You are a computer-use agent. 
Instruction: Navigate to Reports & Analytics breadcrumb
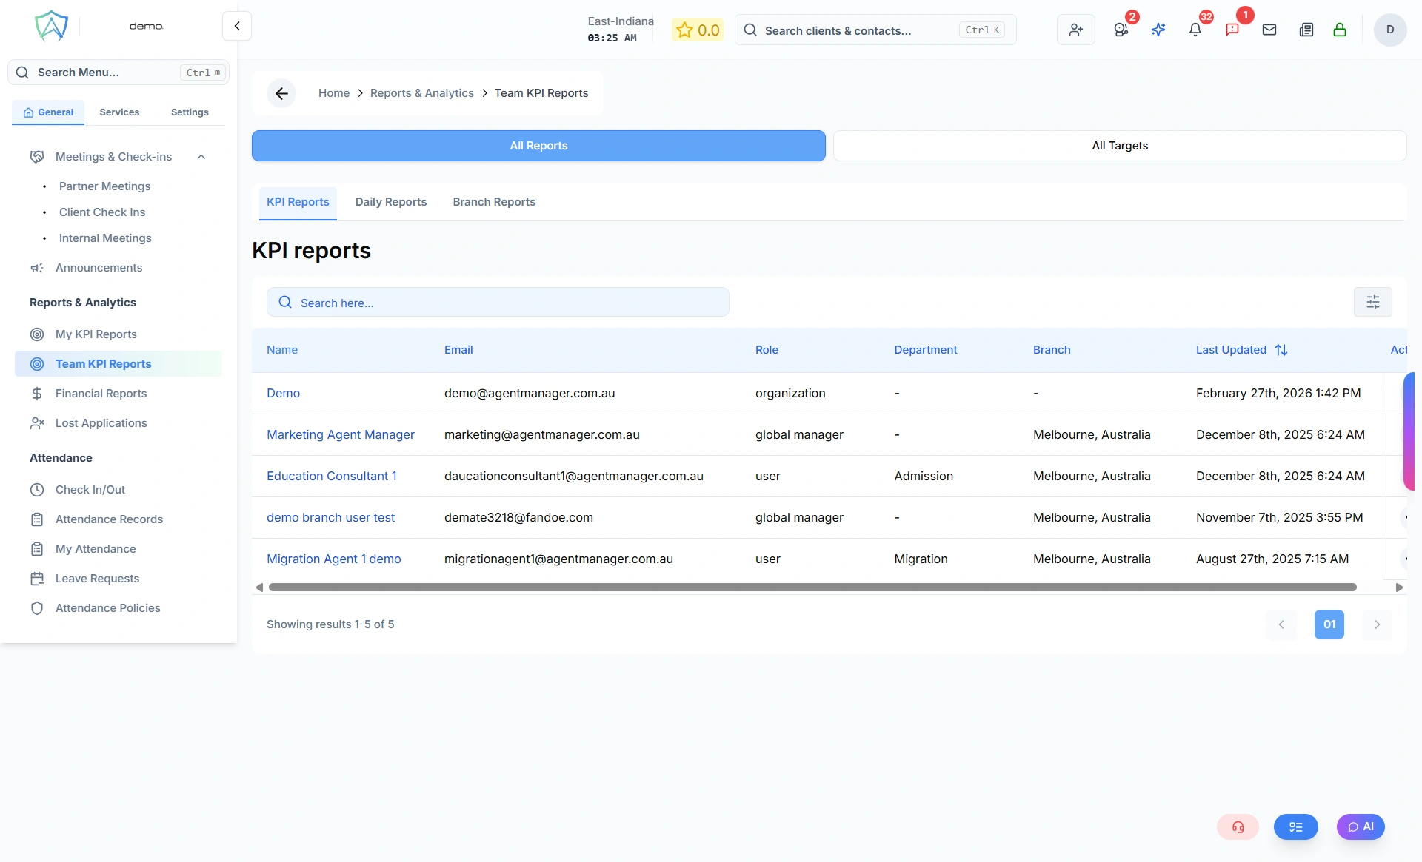click(x=422, y=92)
